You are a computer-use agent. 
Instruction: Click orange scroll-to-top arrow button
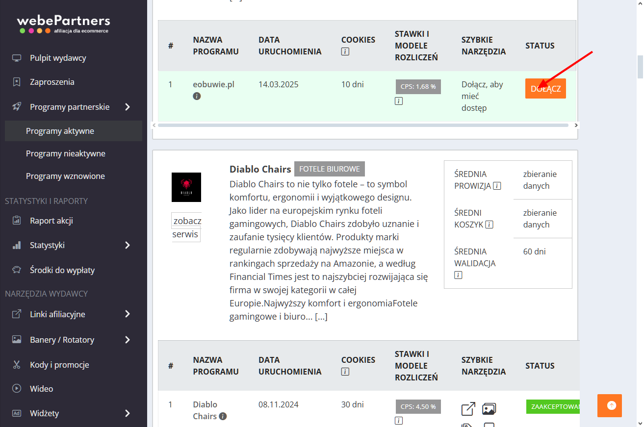tap(610, 405)
